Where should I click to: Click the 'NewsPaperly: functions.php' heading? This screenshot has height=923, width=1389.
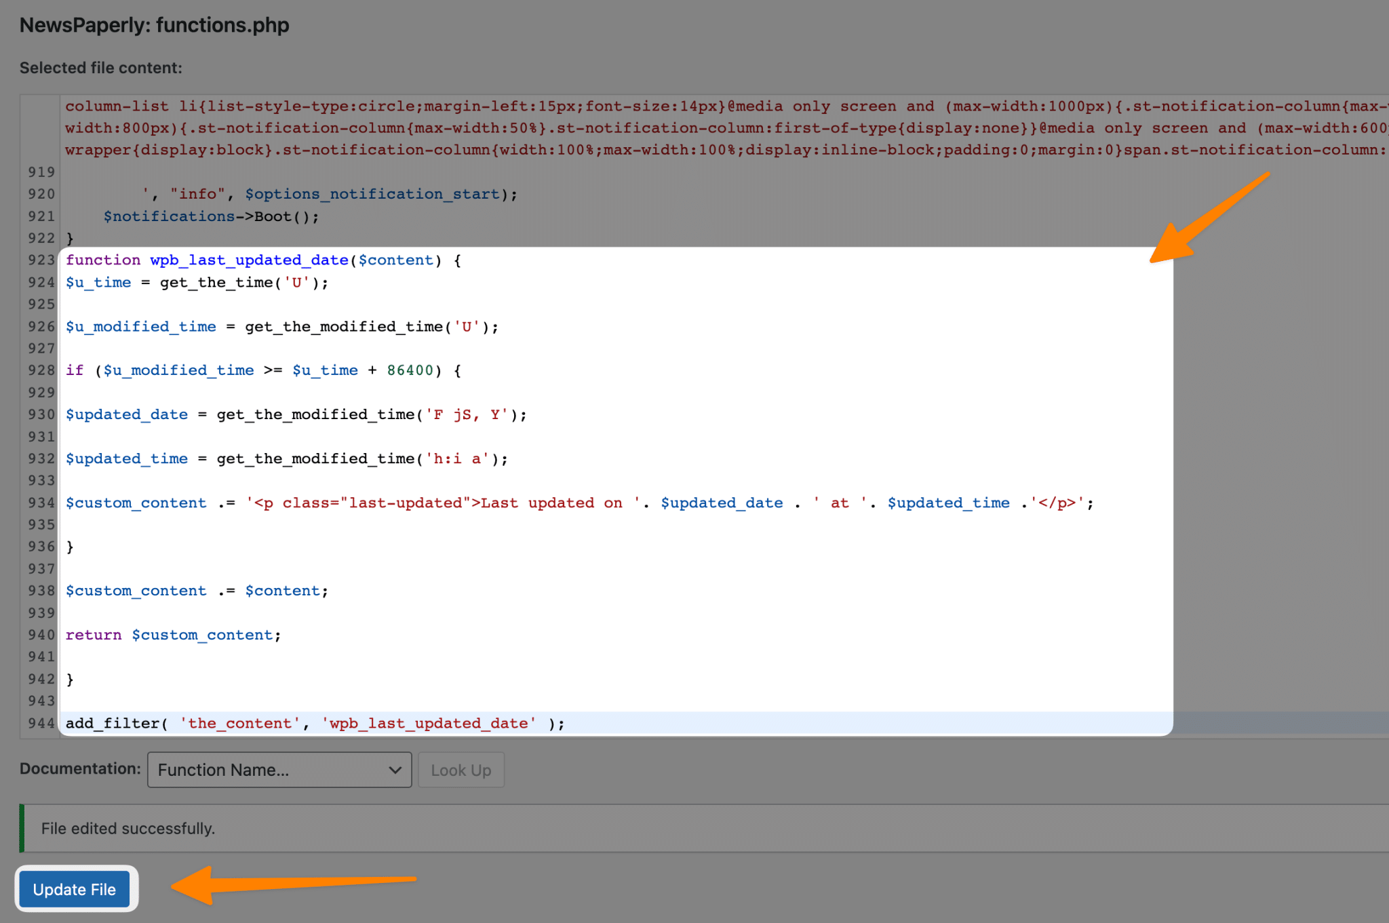click(x=155, y=25)
